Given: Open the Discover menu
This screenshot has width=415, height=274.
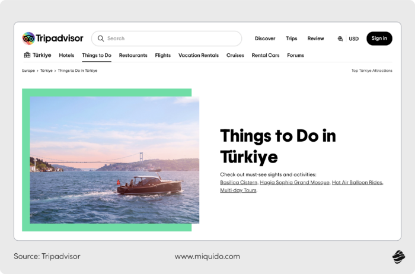Looking at the screenshot, I should (265, 39).
